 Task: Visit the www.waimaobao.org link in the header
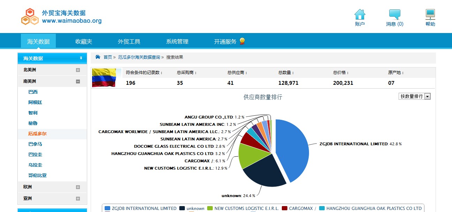coord(72,21)
